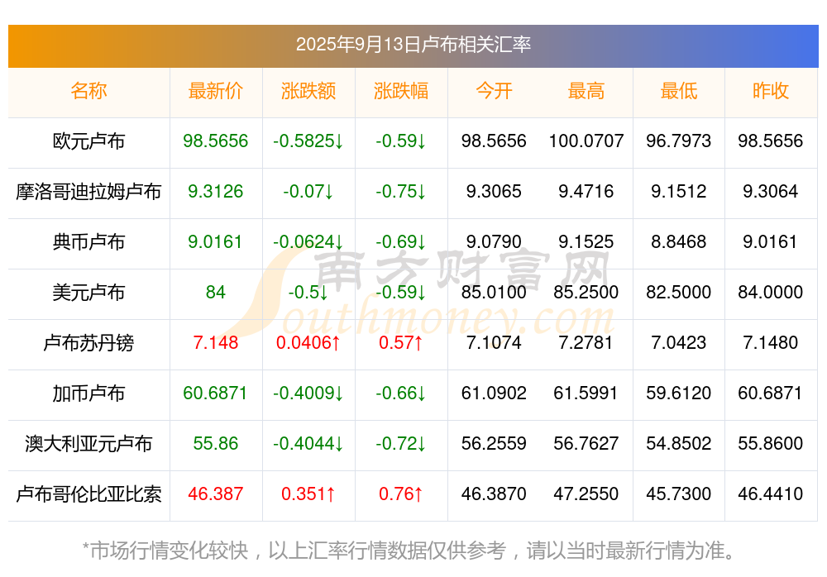The image size is (827, 577).
Task: Select the 摩洛哥迪拉姆卢布 row name
Action: tap(88, 192)
